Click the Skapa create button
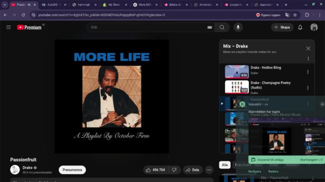Screen dimensions: 325x182 (282, 27)
